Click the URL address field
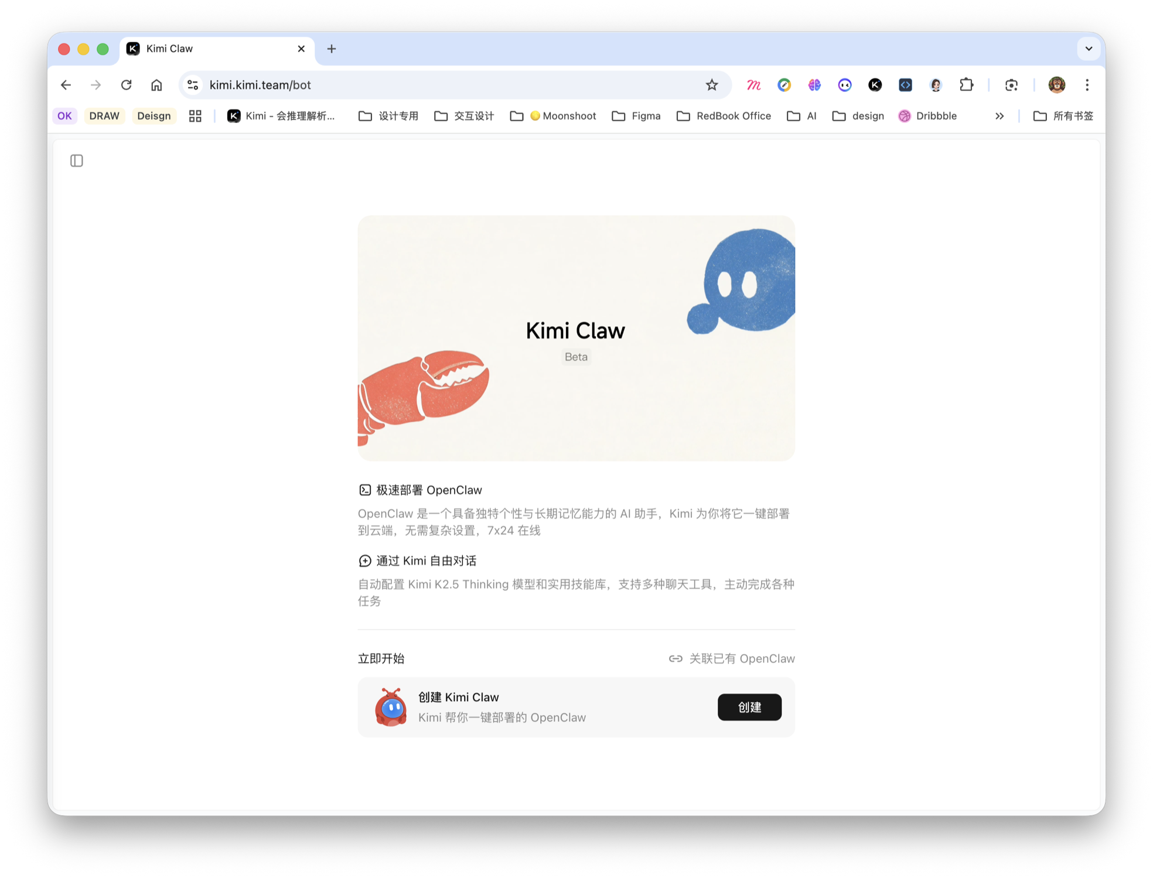Viewport: 1153px width, 878px height. [x=445, y=85]
